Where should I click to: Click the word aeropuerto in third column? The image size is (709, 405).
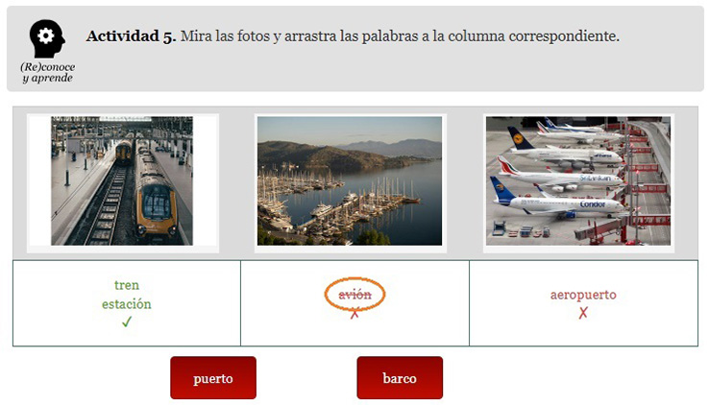583,295
